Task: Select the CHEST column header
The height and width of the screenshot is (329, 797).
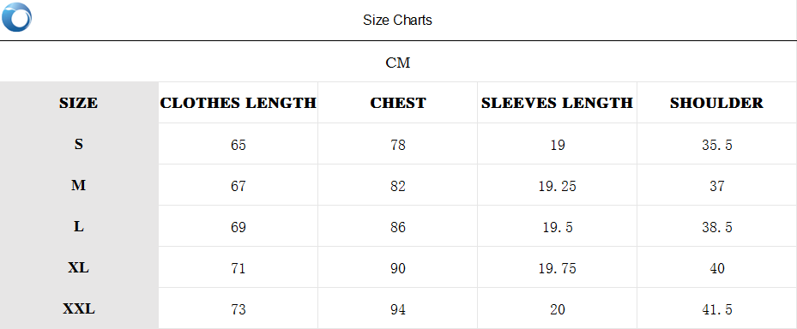Action: point(398,103)
